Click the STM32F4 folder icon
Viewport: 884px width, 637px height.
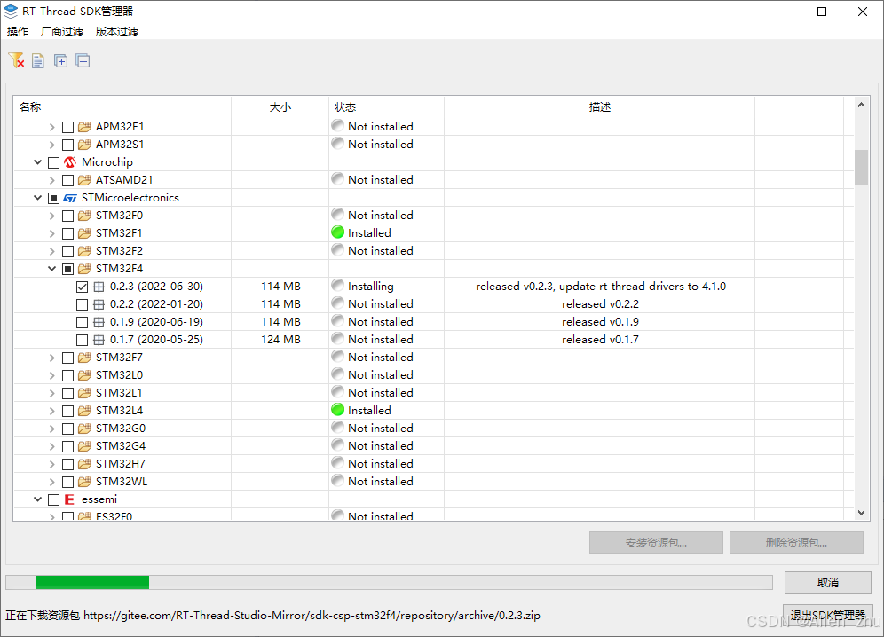point(84,269)
